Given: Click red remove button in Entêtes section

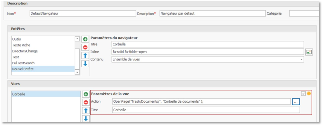Looking at the screenshot, I should (85, 47).
